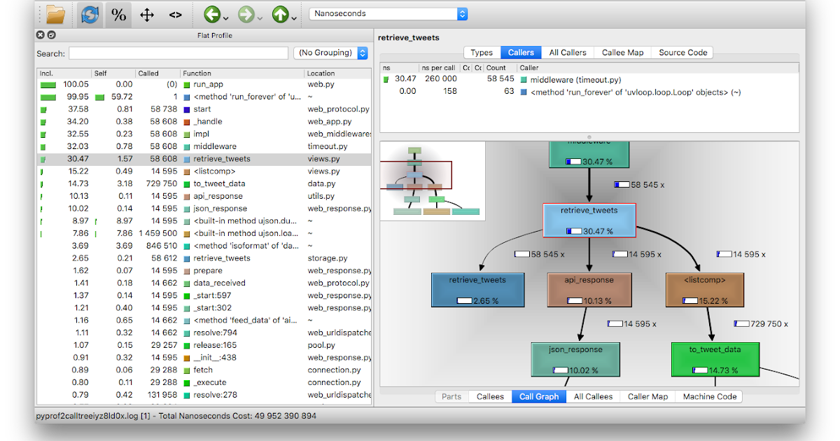The height and width of the screenshot is (441, 840).
Task: Click the open file folder icon
Action: (x=55, y=14)
